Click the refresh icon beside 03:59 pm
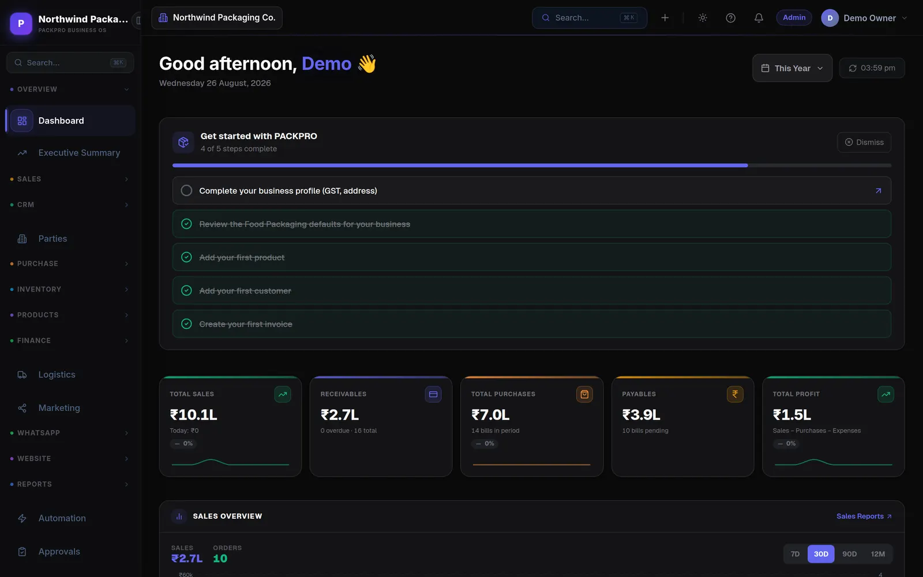Screen dimensions: 923x577 point(853,68)
